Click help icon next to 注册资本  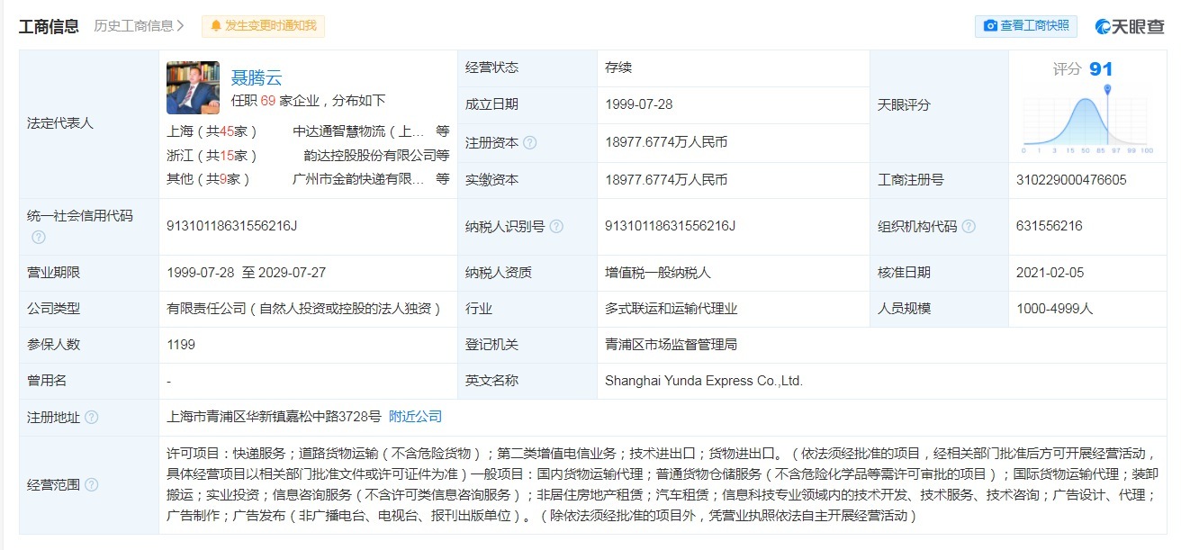(x=530, y=143)
